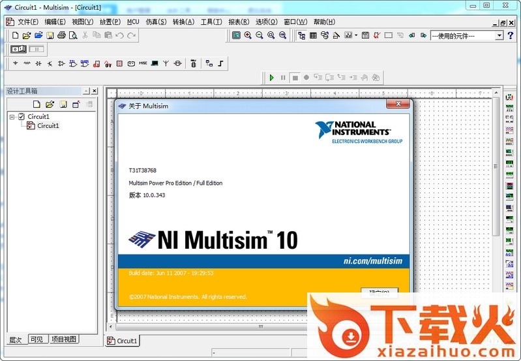The width and height of the screenshot is (521, 361).
Task: Close the 设计工具箱 panel
Action: point(95,91)
